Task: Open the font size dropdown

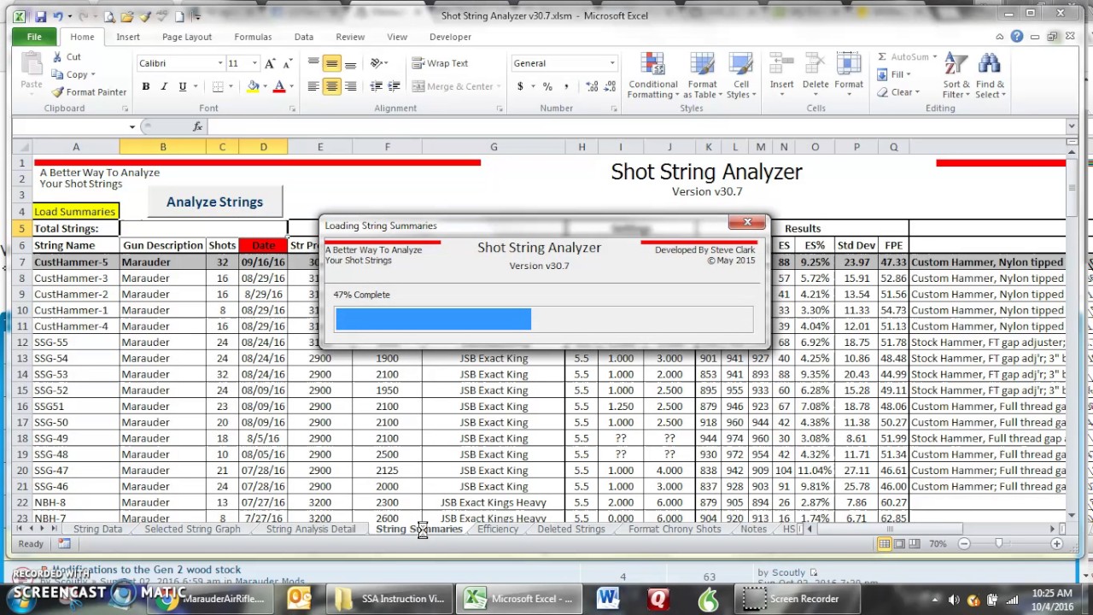Action: point(254,63)
